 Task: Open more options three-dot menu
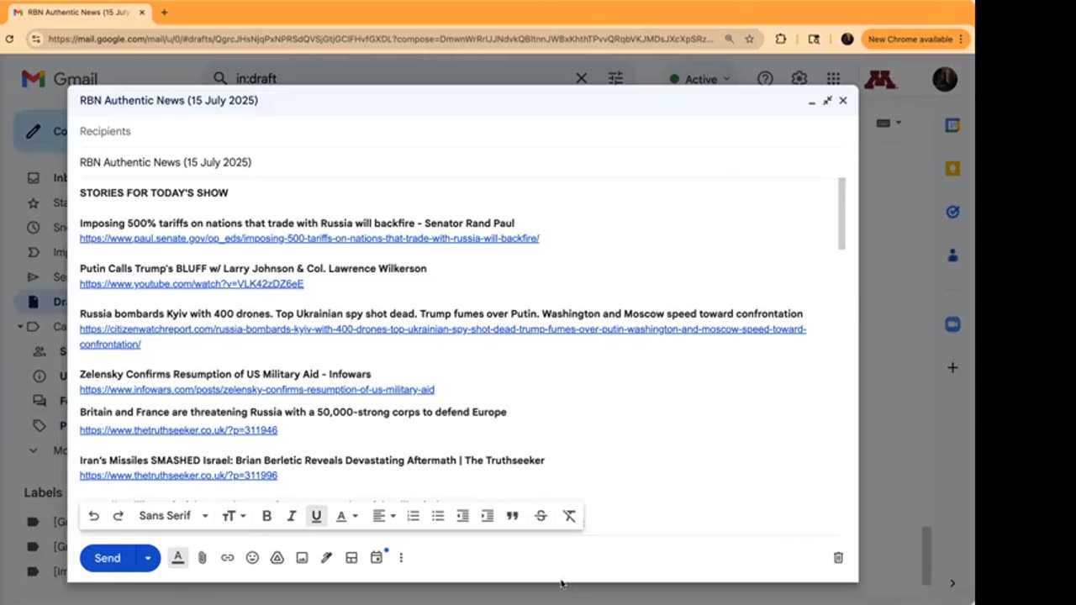pos(401,558)
